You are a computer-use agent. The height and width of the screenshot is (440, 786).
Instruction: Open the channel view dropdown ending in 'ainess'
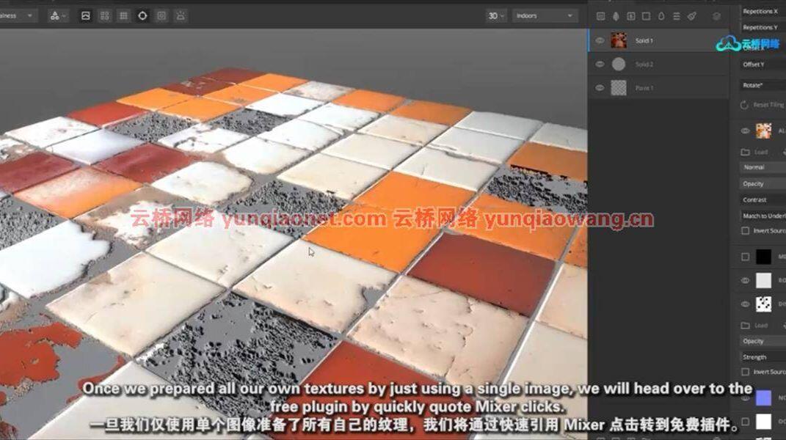click(18, 15)
